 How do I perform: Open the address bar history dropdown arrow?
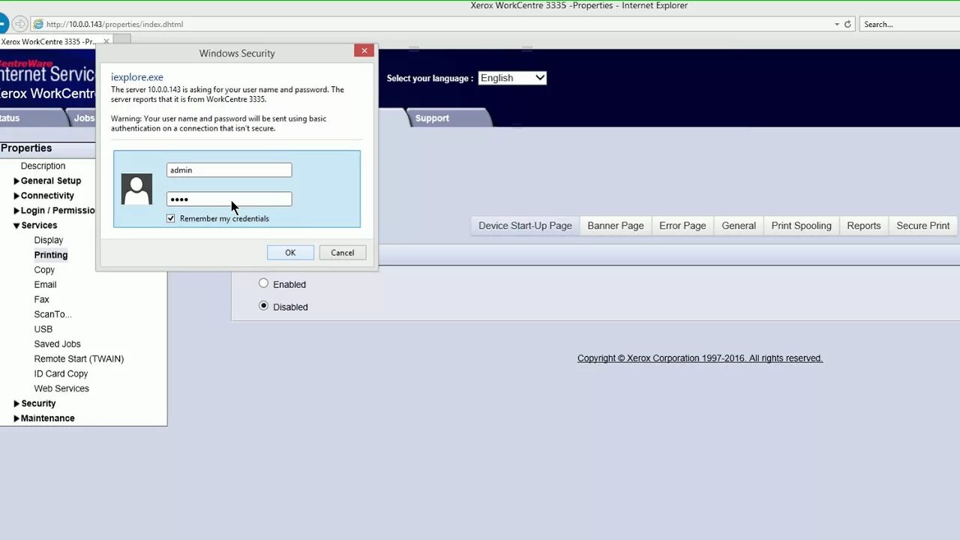pyautogui.click(x=837, y=24)
